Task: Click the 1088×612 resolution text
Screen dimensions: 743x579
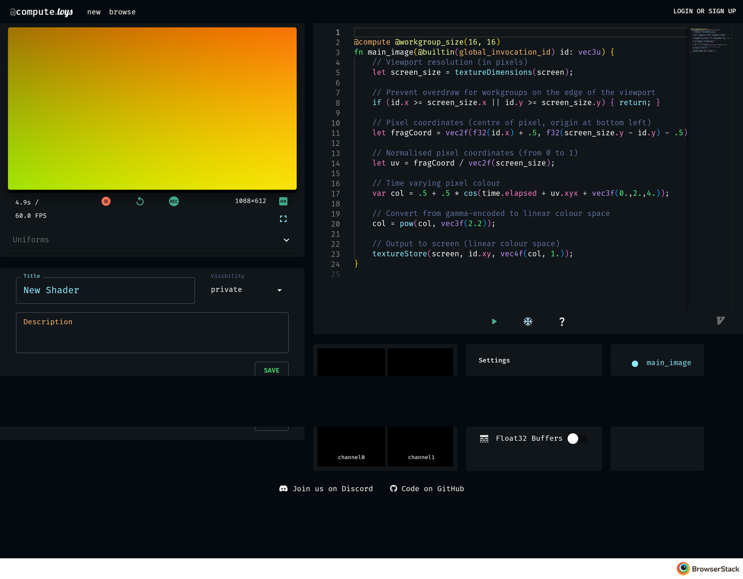Action: [250, 201]
